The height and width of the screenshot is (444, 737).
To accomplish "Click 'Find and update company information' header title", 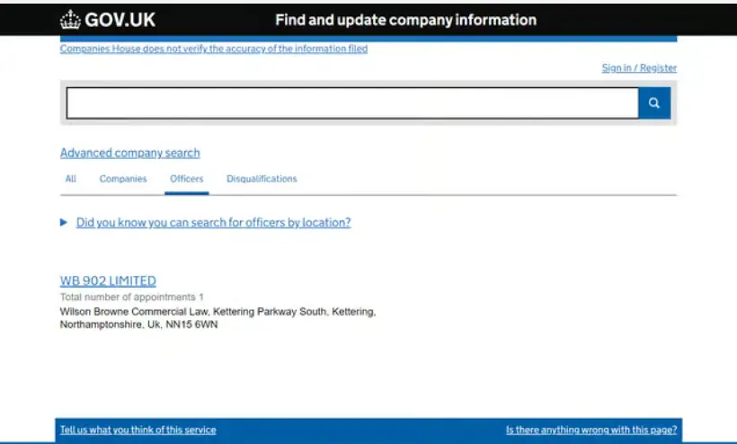I will pyautogui.click(x=405, y=20).
